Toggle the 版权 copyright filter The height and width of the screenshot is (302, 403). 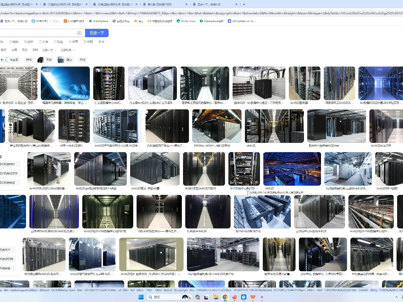pyautogui.click(x=4, y=50)
